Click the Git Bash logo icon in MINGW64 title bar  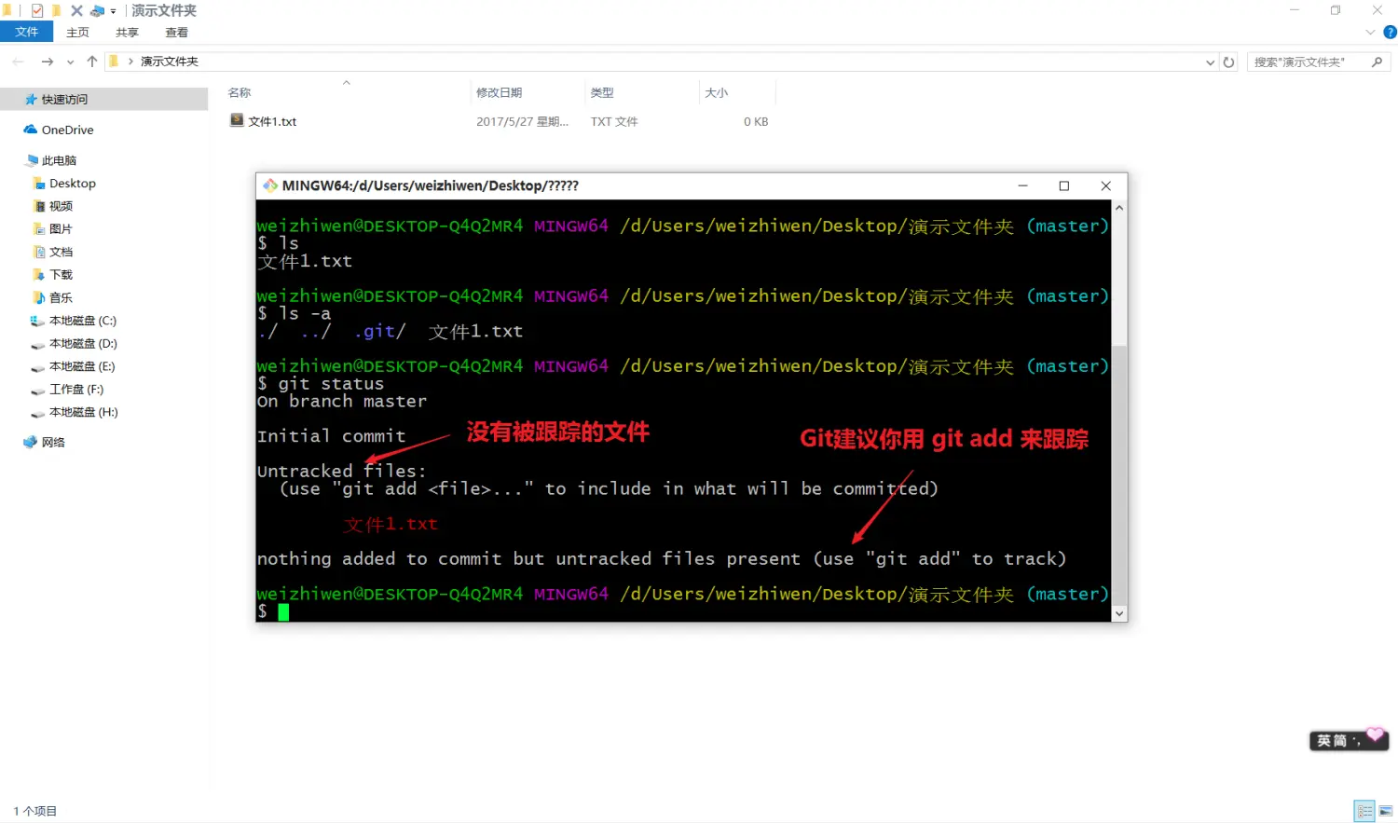click(270, 185)
